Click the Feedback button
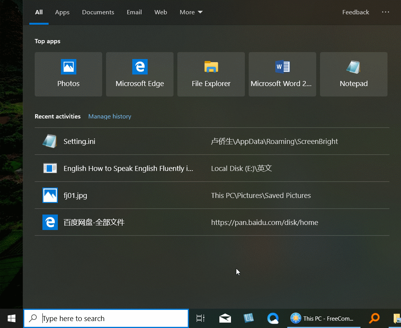Screen dimensions: 401x328 tap(356, 12)
